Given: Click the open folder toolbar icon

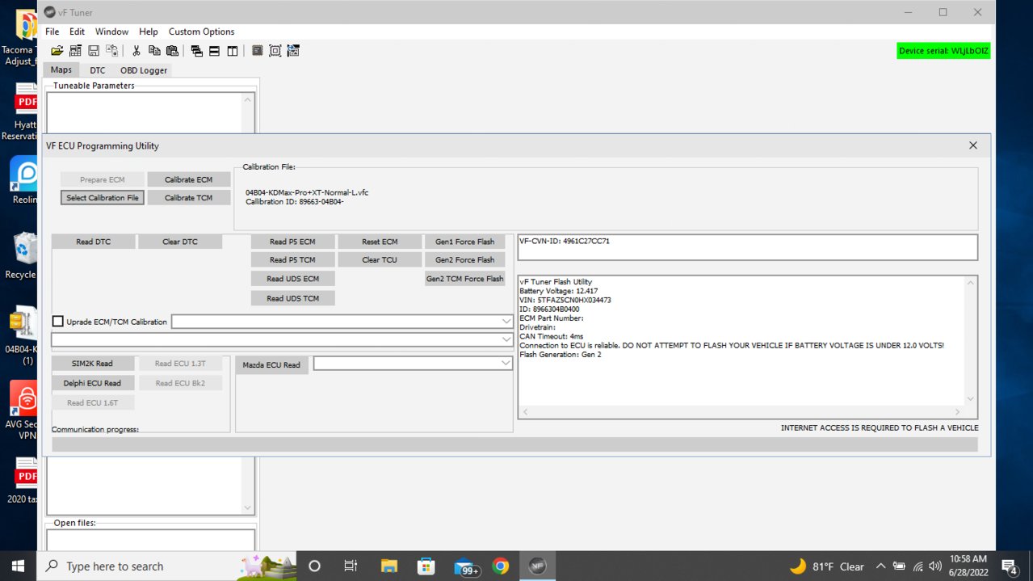Looking at the screenshot, I should (57, 50).
